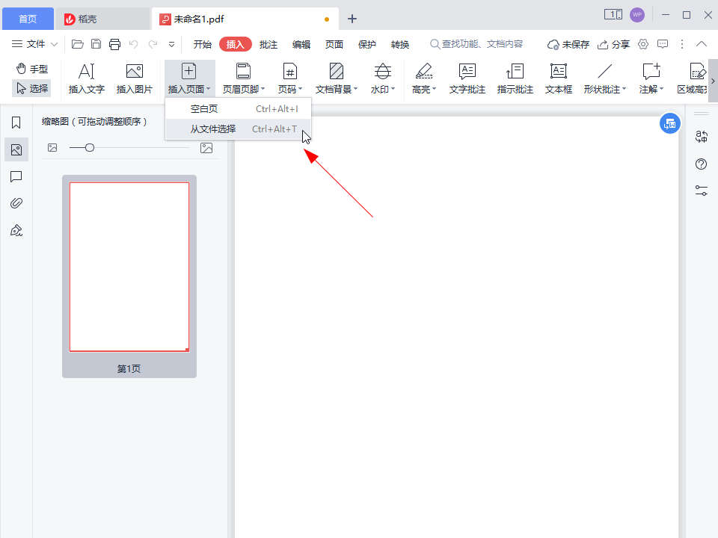718x538 pixels.
Task: Choose Blank Page (空白页) from menu
Action: tap(204, 109)
